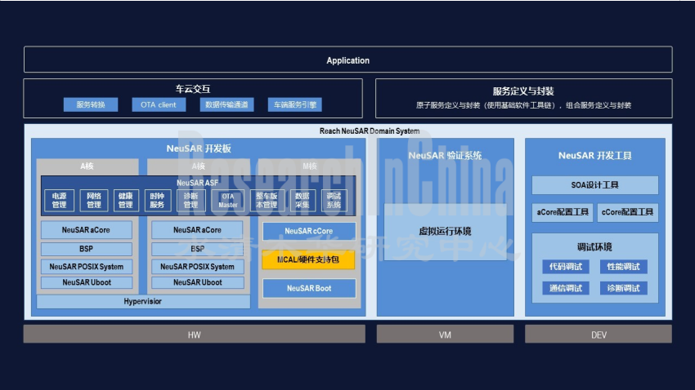Choose the 时钟服务 module

tap(157, 201)
